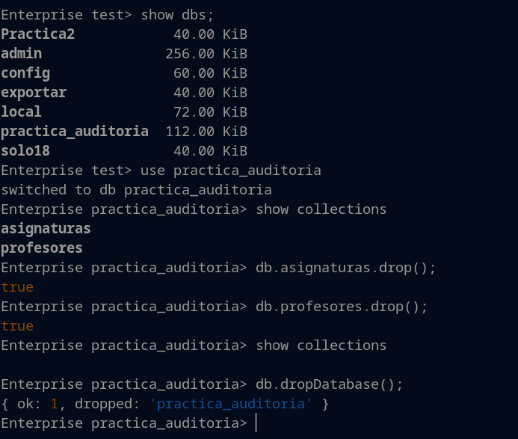Click the solo18 database name
The height and width of the screenshot is (439, 518).
[25, 151]
